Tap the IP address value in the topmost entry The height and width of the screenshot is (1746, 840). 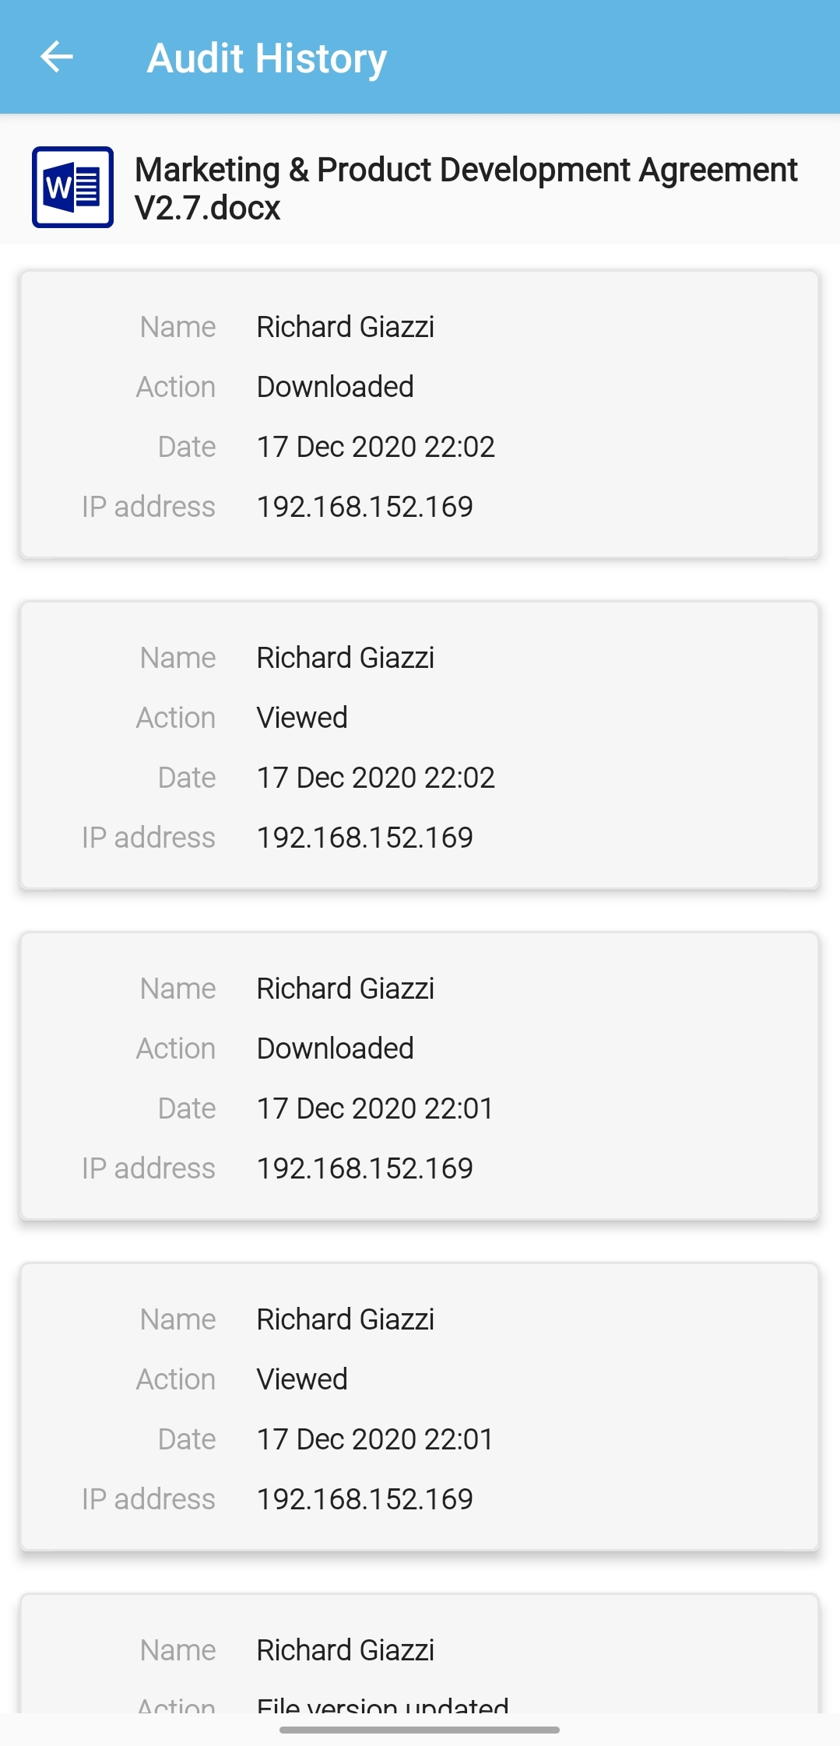[x=364, y=507]
